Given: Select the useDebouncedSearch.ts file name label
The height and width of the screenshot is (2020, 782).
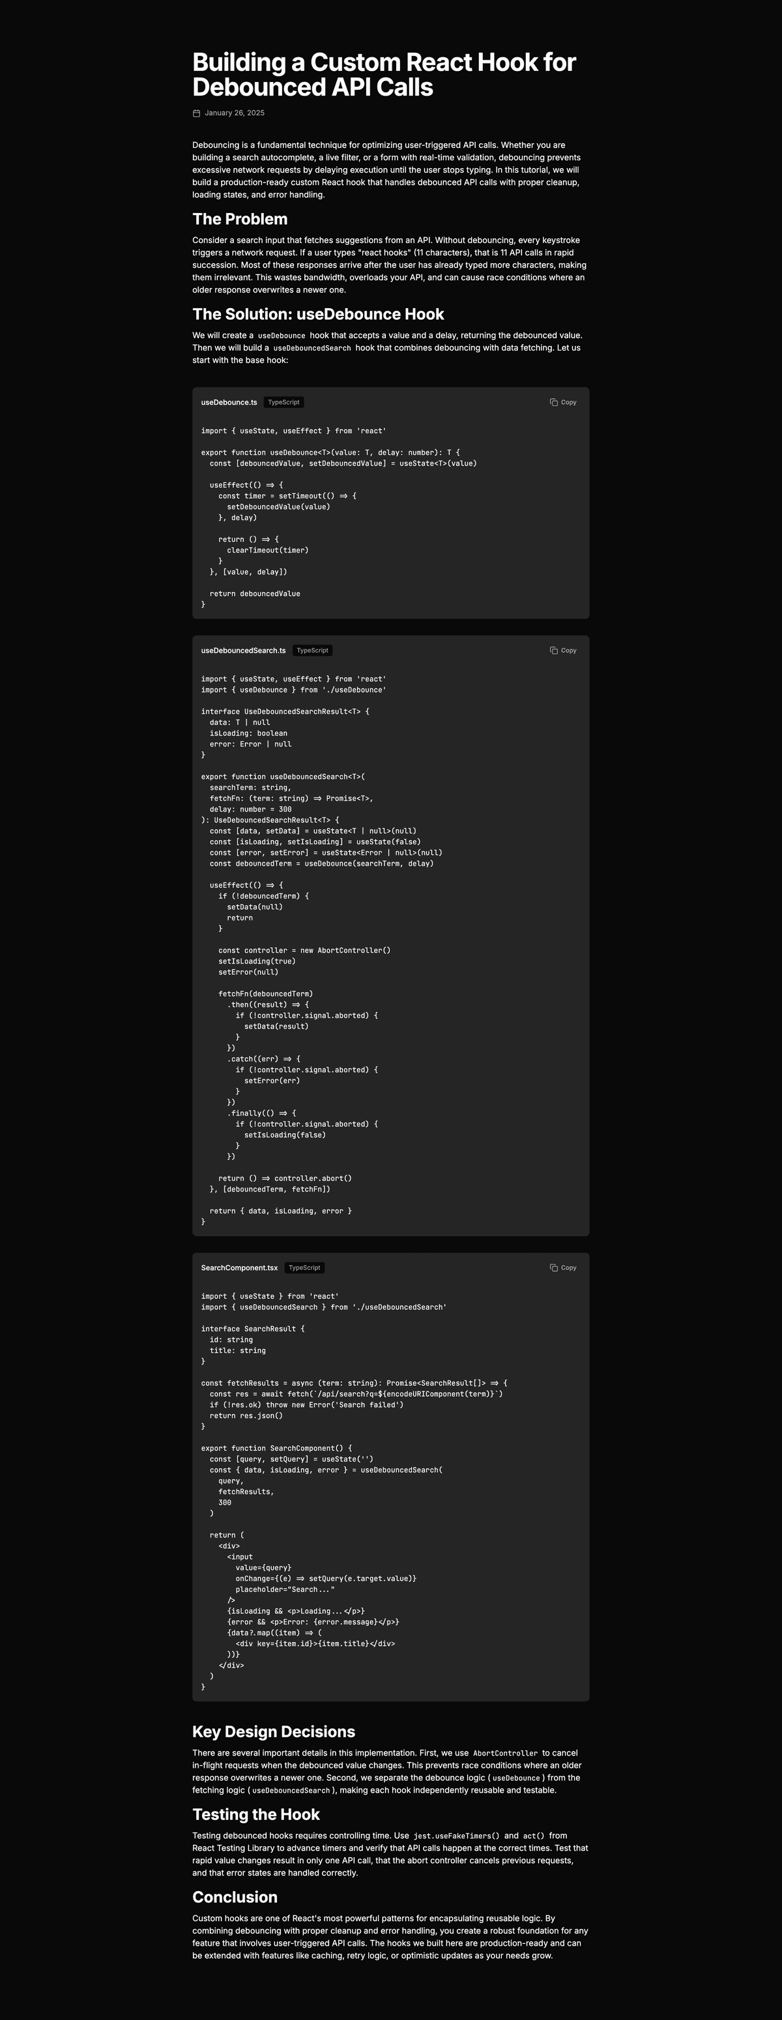Looking at the screenshot, I should pos(243,650).
